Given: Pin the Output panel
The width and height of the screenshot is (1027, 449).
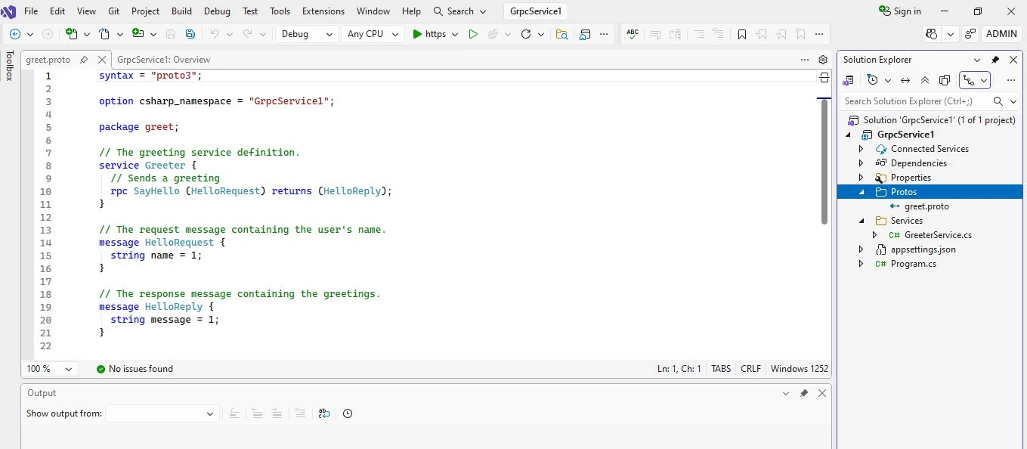Looking at the screenshot, I should click(x=804, y=393).
